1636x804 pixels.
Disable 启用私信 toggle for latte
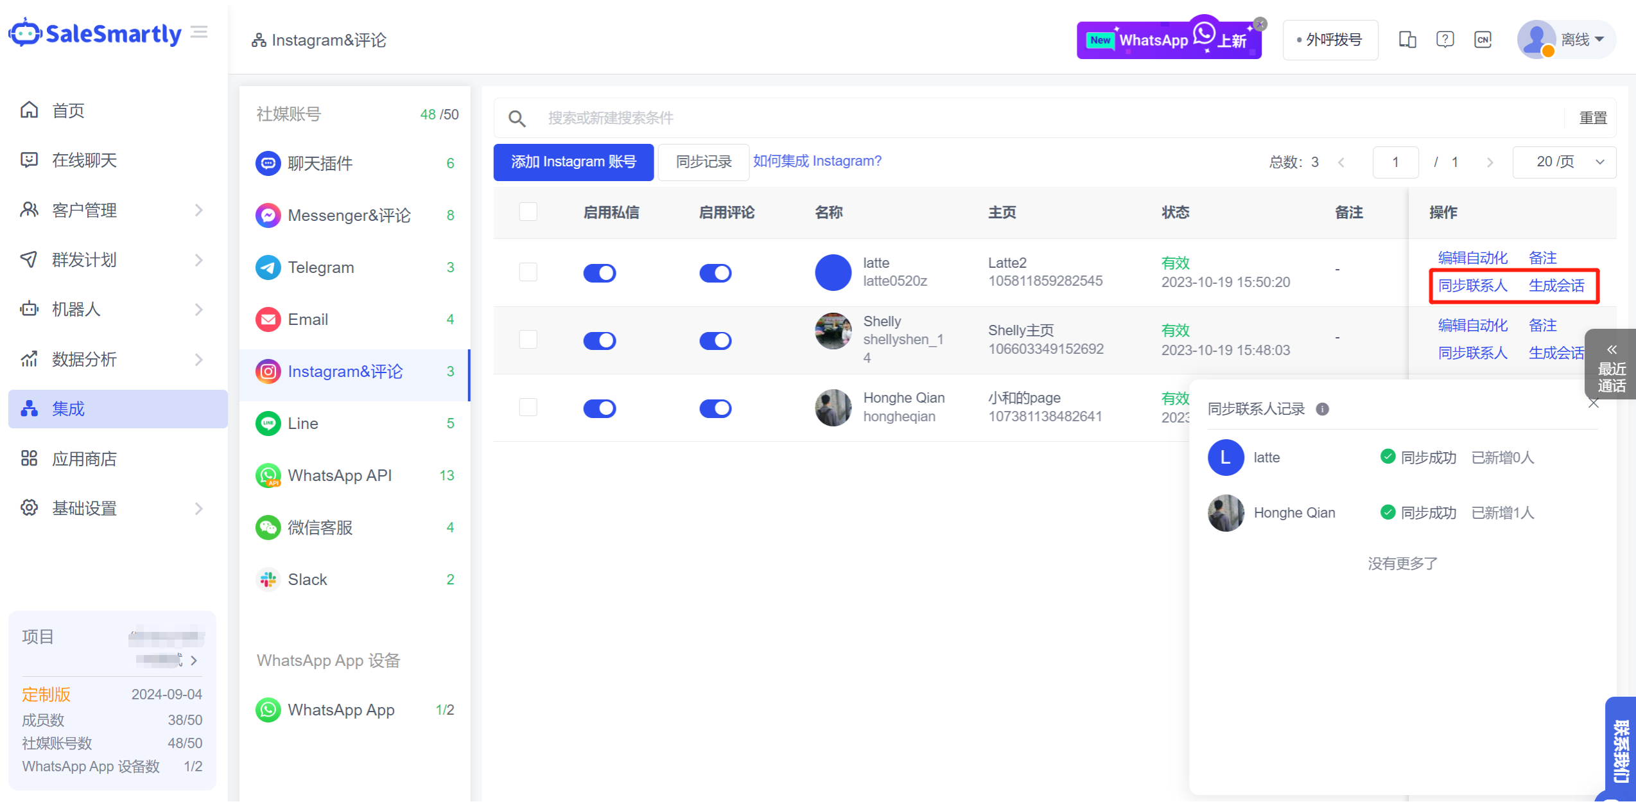[599, 273]
